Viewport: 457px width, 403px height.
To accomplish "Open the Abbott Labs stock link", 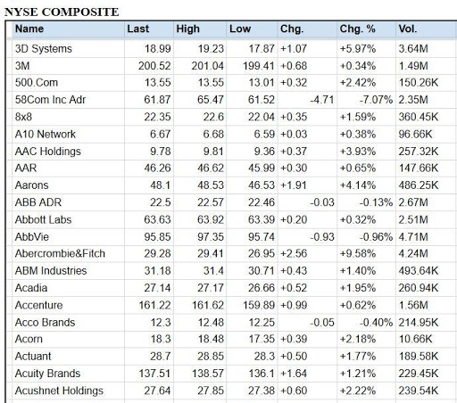I will pyautogui.click(x=43, y=219).
